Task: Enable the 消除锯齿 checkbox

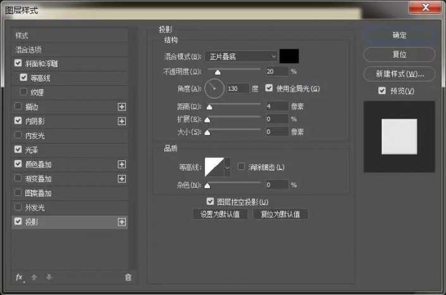Action: point(241,167)
